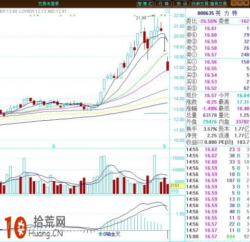250x242 pixels.
Task: Select the 买③ bid row at 16.54
Action: tap(218, 75)
